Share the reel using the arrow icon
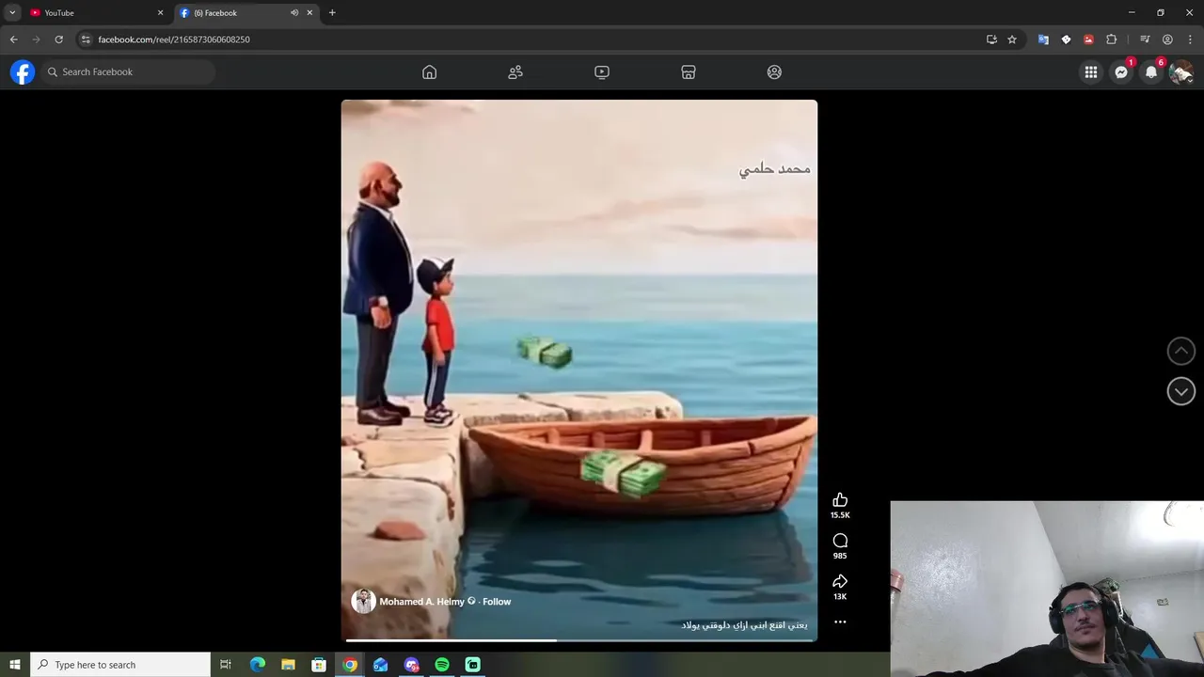The height and width of the screenshot is (677, 1204). click(x=840, y=581)
